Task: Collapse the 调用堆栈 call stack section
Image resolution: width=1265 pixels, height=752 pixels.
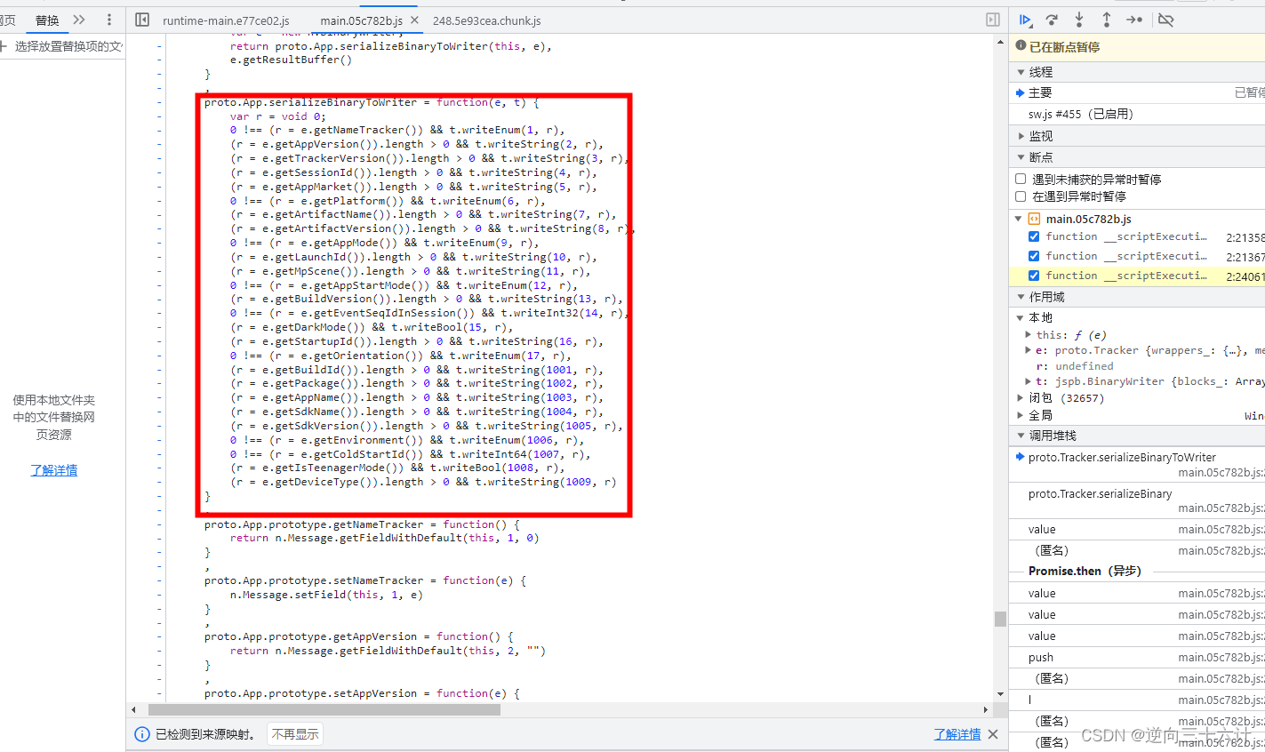Action: [x=1021, y=436]
